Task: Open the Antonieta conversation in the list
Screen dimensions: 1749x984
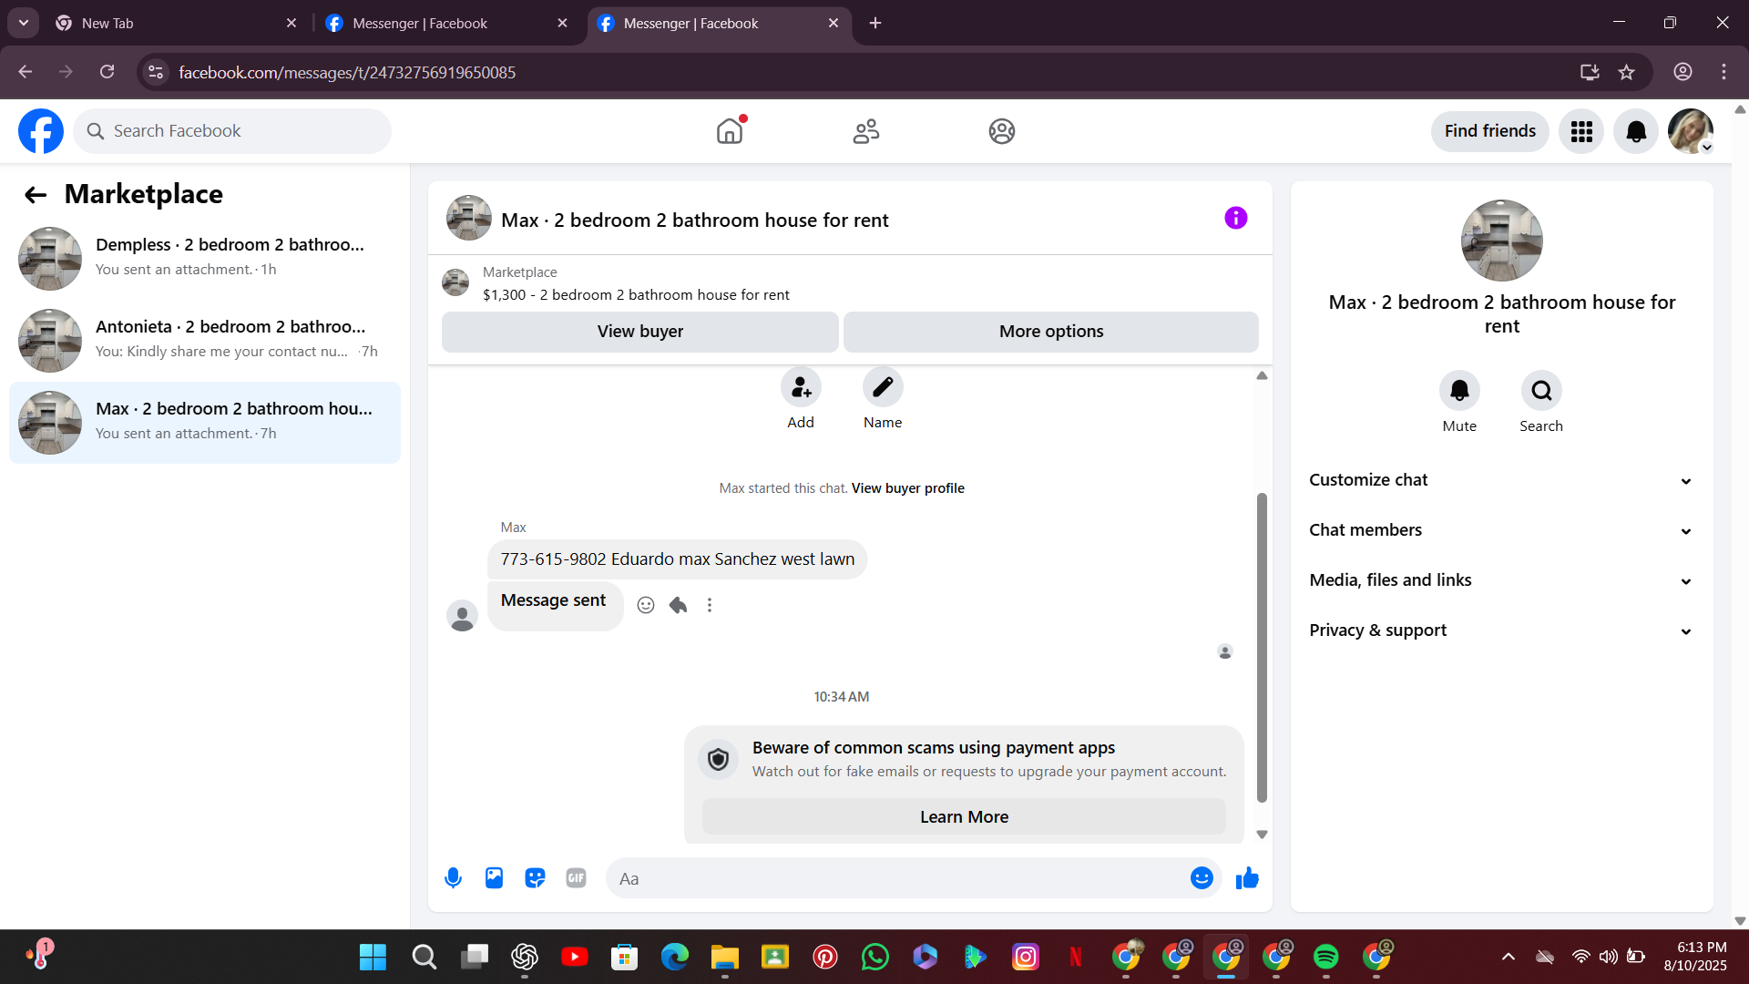Action: click(205, 339)
